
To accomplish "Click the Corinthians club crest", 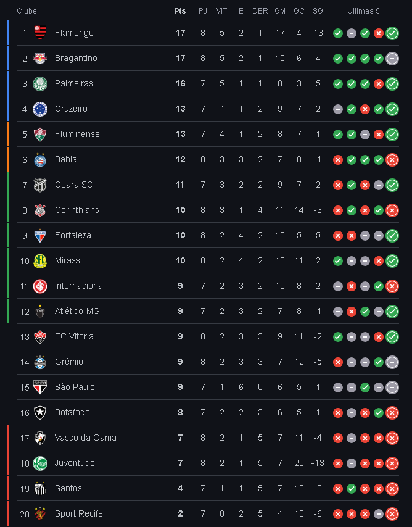I will tap(40, 210).
